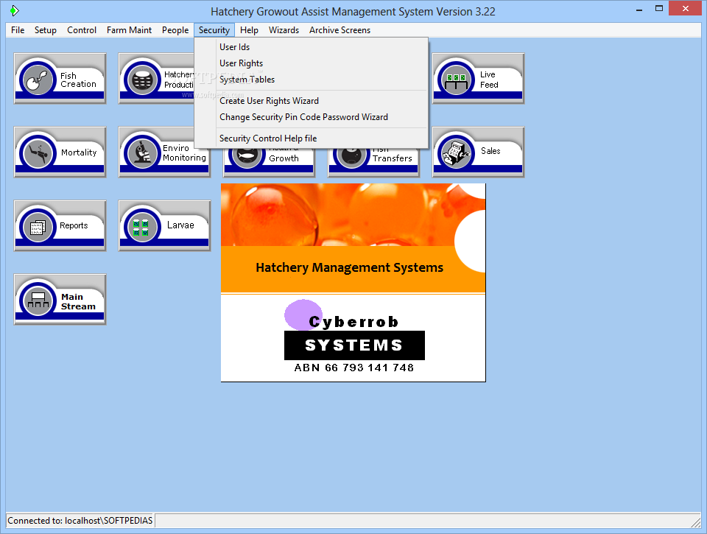Close the open Security menu
707x534 pixels.
pos(214,30)
